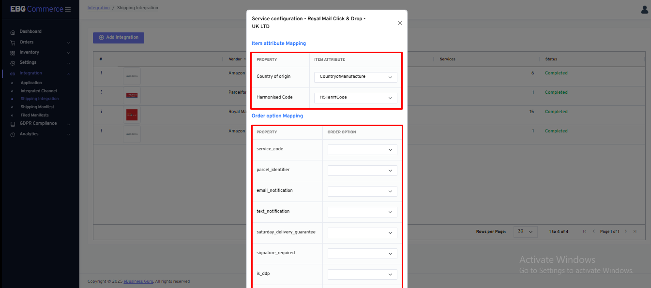Image resolution: width=651 pixels, height=288 pixels.
Task: Expand the Inventory sidebar section
Action: coord(30,52)
